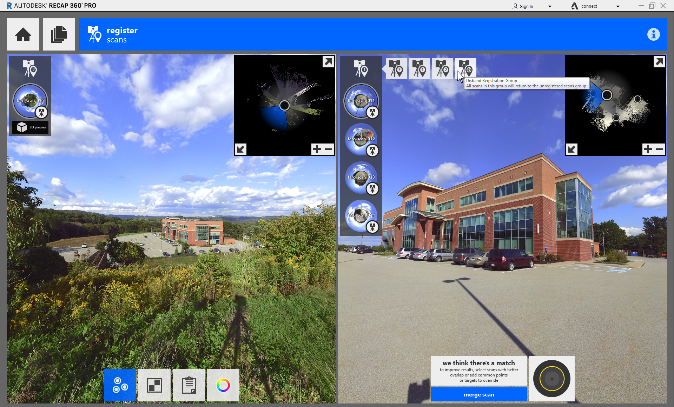Open the color wheel display settings
Screen dimensions: 674x407
click(223, 385)
